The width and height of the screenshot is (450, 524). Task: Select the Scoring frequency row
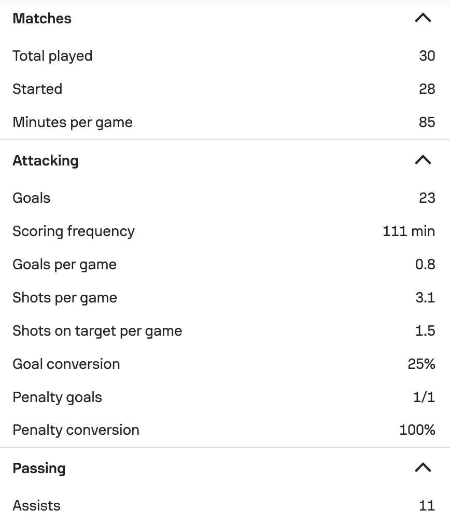click(x=225, y=231)
